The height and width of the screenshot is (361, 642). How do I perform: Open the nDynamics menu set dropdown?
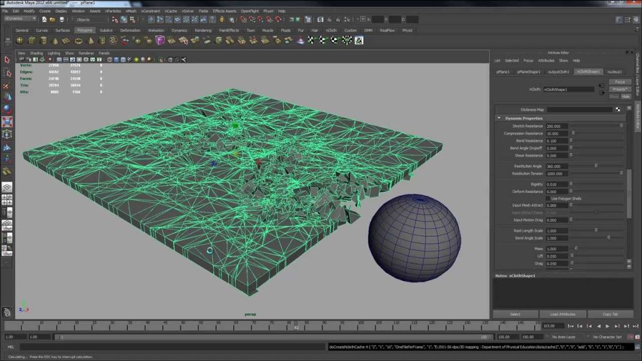21,19
